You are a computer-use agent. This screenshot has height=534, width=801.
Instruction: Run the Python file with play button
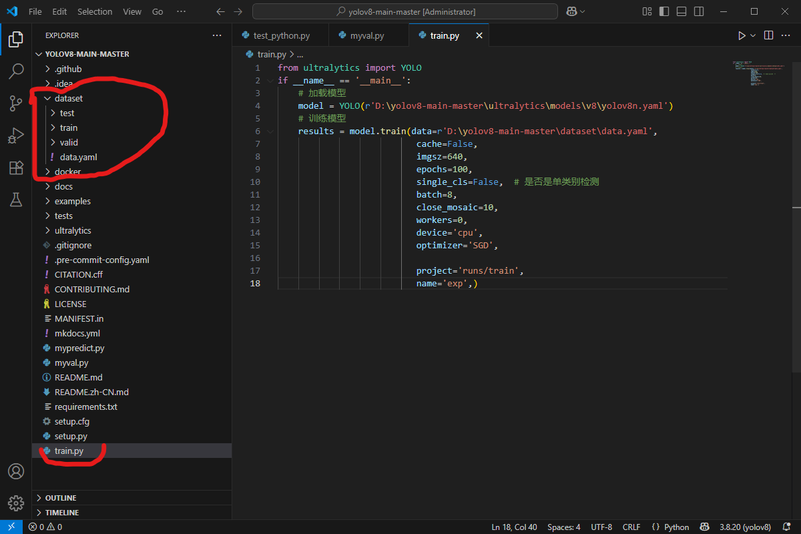(x=742, y=35)
